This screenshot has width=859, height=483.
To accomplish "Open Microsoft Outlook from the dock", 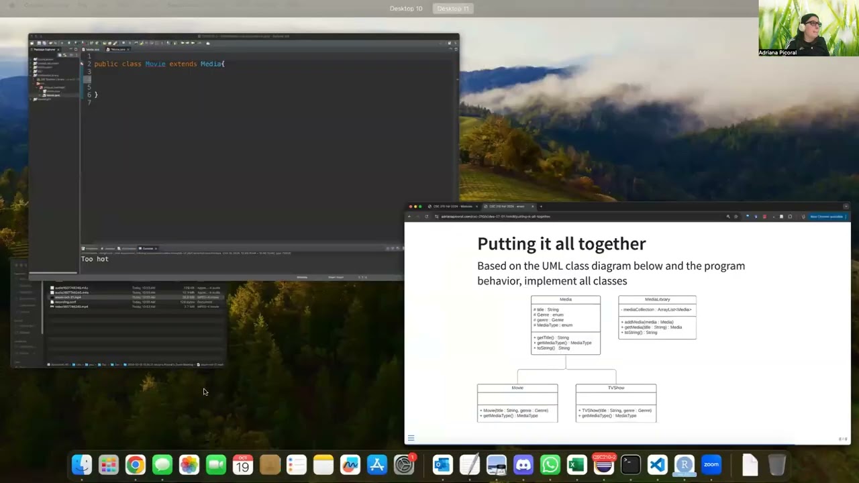I will point(443,464).
